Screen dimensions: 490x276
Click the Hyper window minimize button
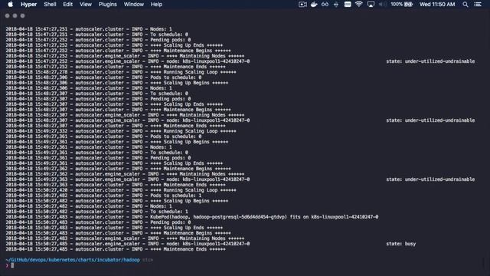tap(15, 15)
